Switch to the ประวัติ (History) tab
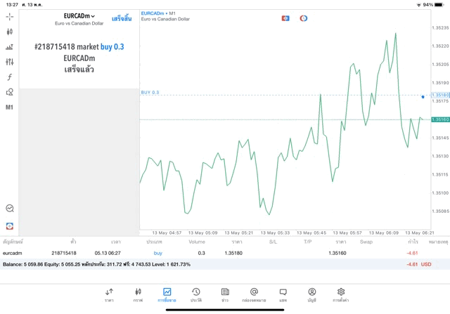 [195, 295]
